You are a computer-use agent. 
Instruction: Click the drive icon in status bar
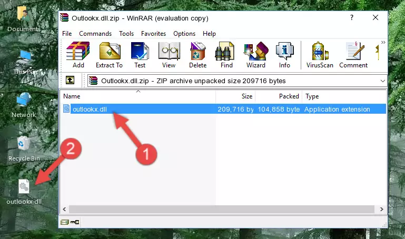(x=65, y=222)
